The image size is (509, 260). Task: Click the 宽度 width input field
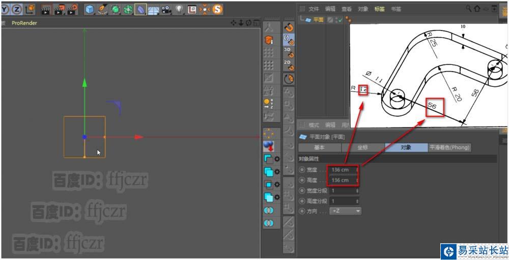tap(343, 170)
